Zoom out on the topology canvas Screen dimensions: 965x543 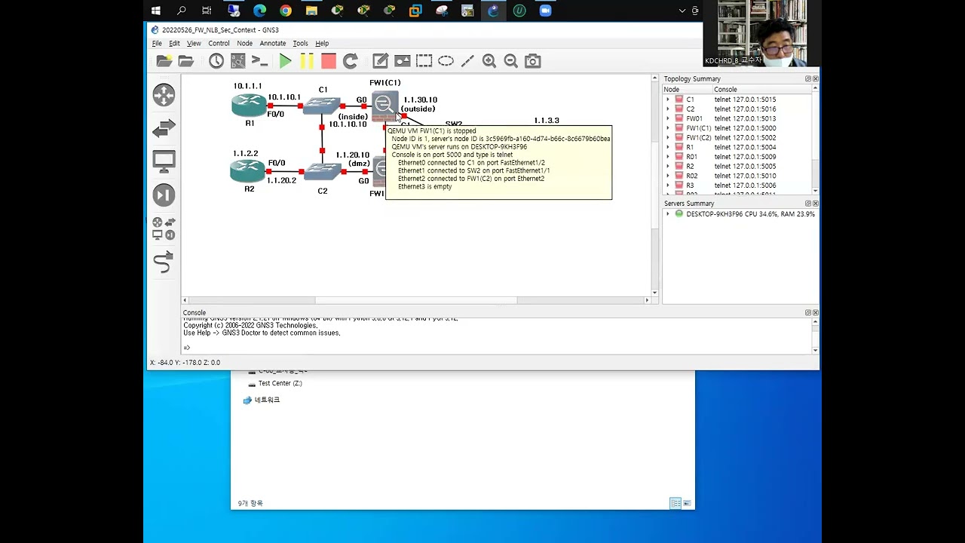[511, 61]
